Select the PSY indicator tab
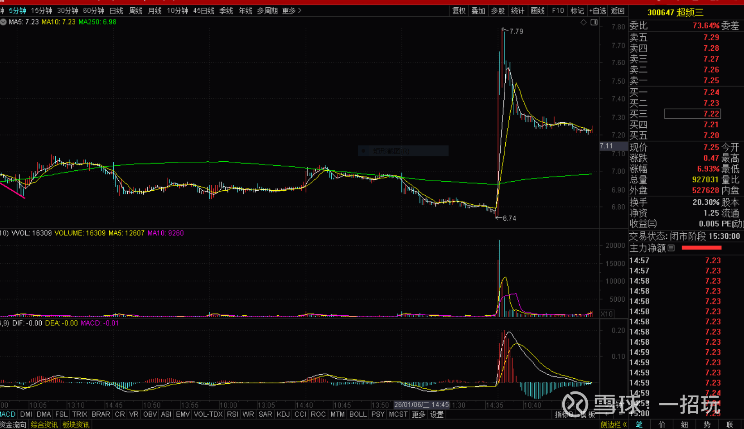744x429 pixels. click(378, 415)
